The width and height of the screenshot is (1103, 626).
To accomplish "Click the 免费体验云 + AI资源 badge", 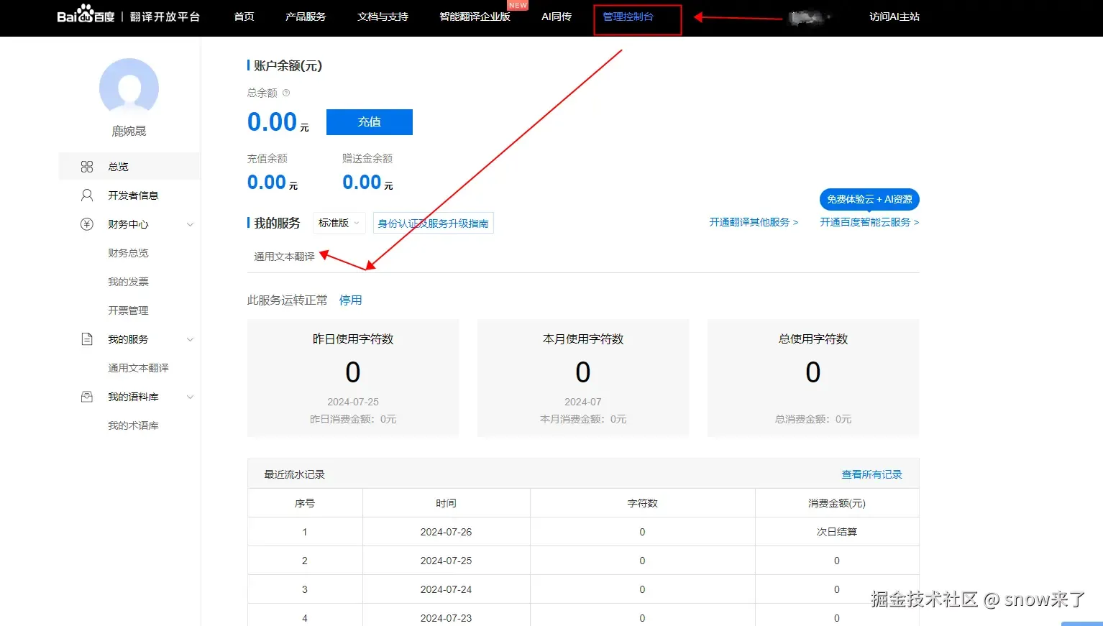I will click(x=869, y=199).
